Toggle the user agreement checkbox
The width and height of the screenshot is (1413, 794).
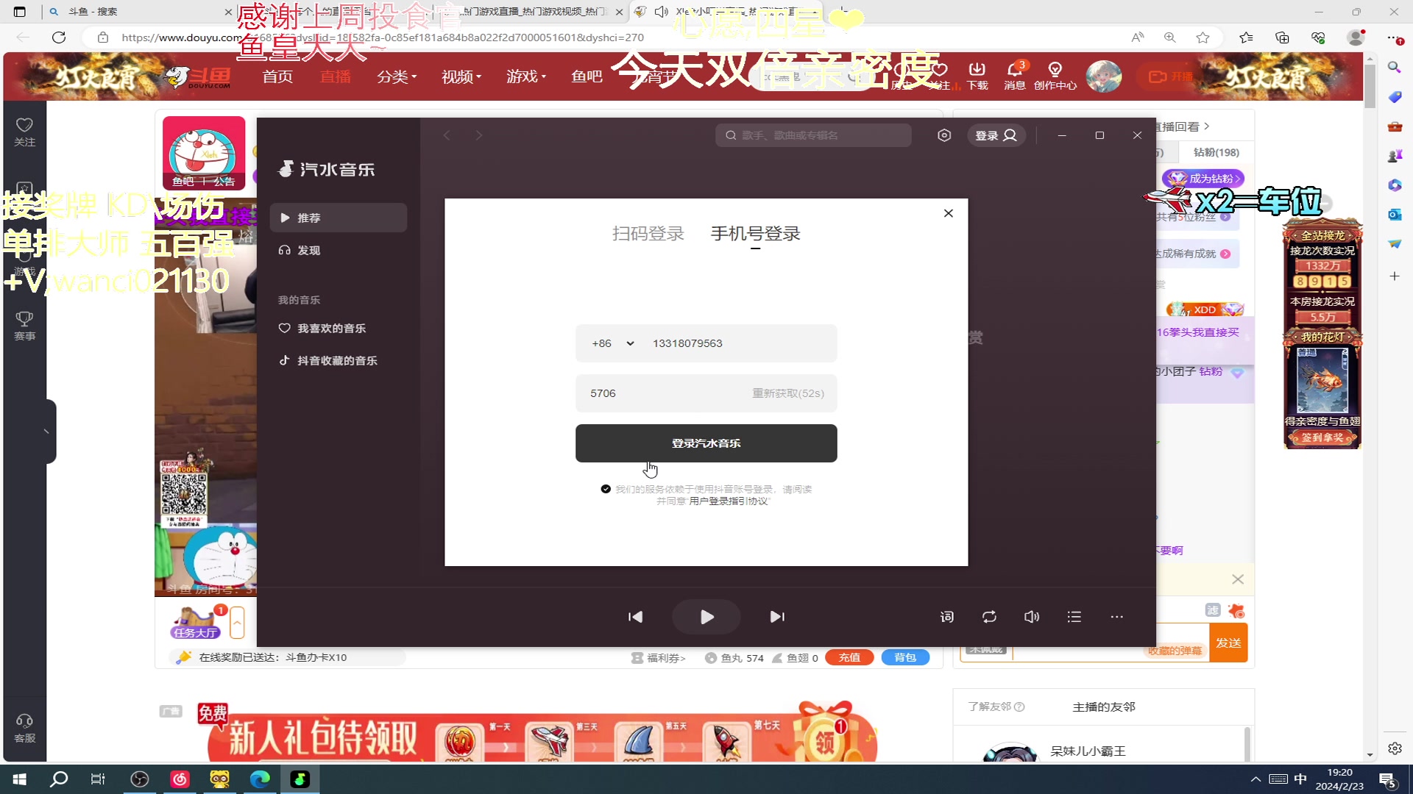[606, 489]
